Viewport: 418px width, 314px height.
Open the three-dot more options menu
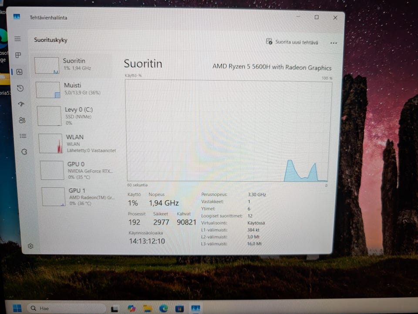[334, 43]
